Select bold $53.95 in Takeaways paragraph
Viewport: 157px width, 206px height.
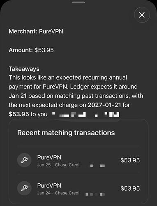tap(19, 114)
